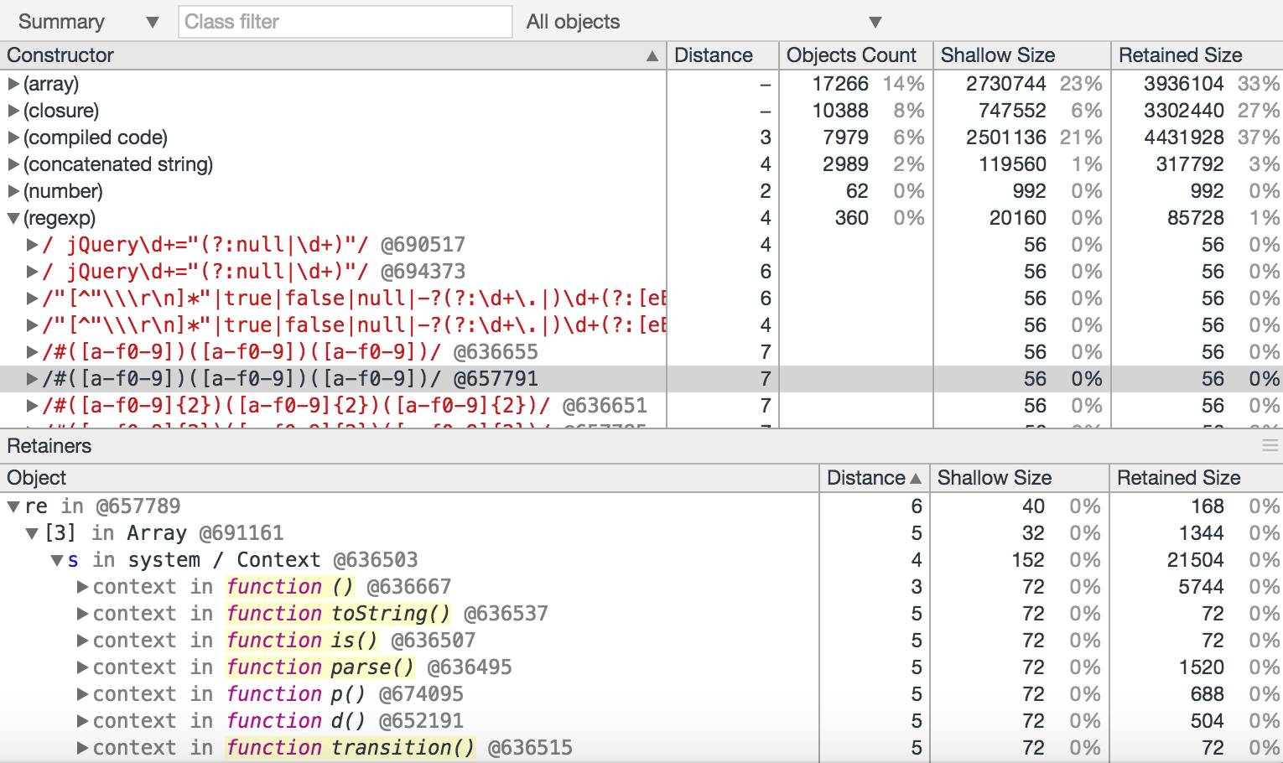This screenshot has height=763, width=1283.
Task: Expand context in function toString()
Action: click(82, 614)
